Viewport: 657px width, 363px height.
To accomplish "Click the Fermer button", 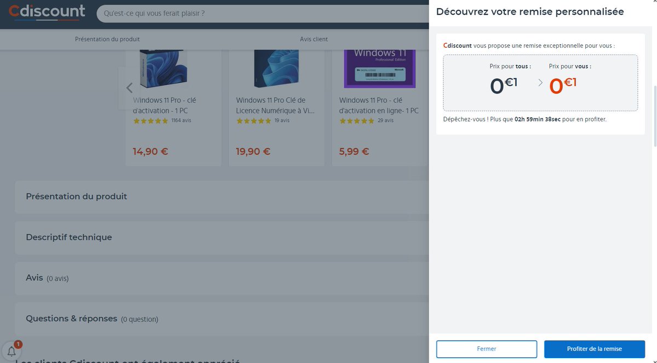I will pos(487,349).
